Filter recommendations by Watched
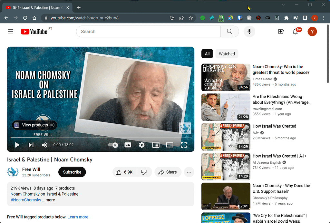The height and width of the screenshot is (223, 330). 227,53
